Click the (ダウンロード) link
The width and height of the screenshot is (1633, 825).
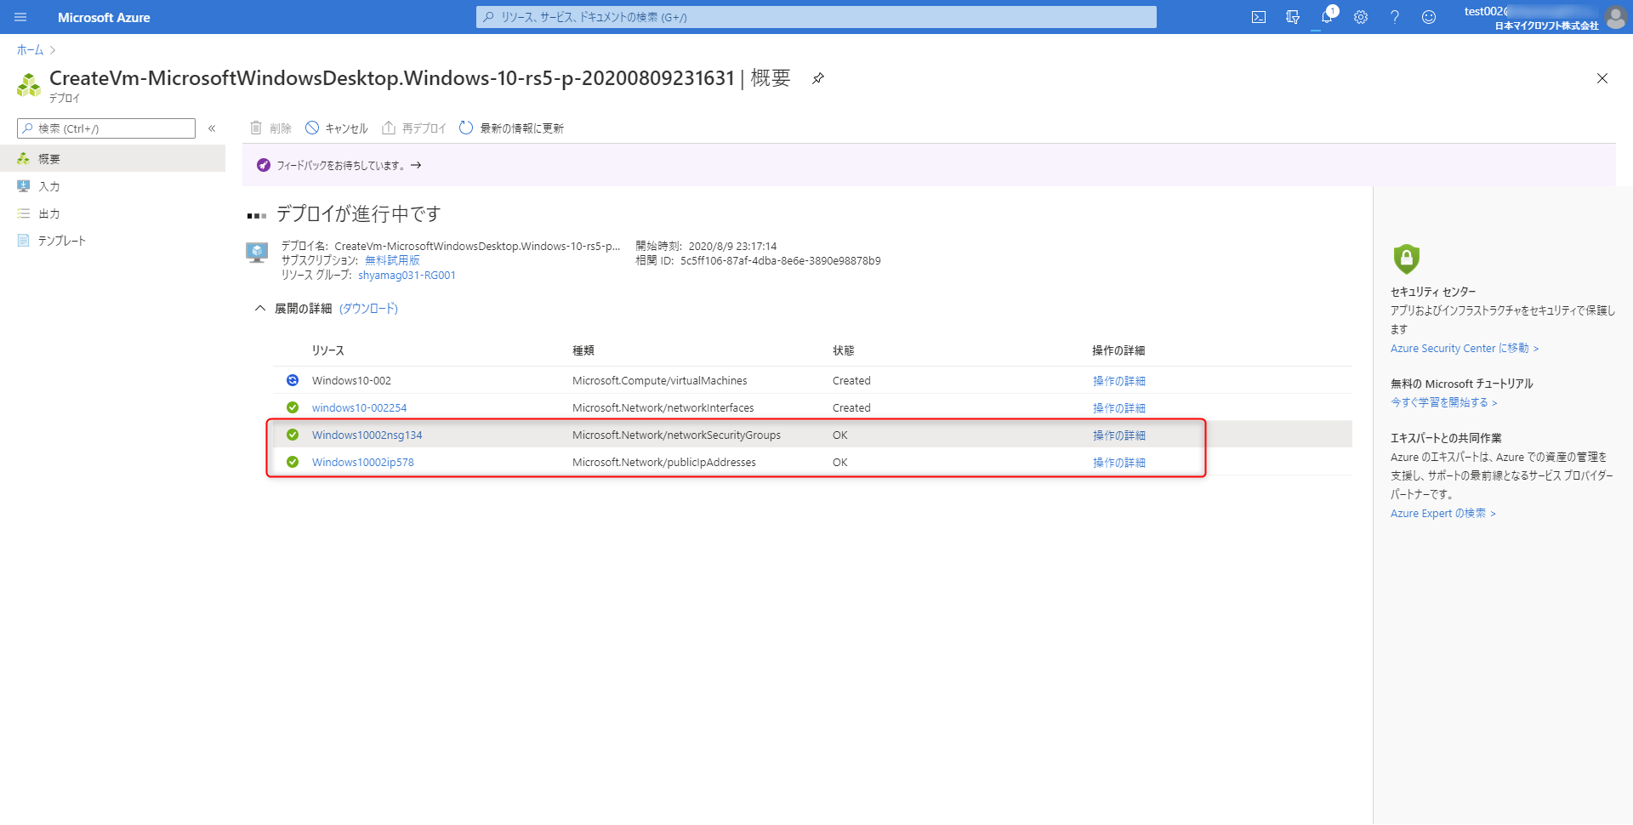pos(368,309)
